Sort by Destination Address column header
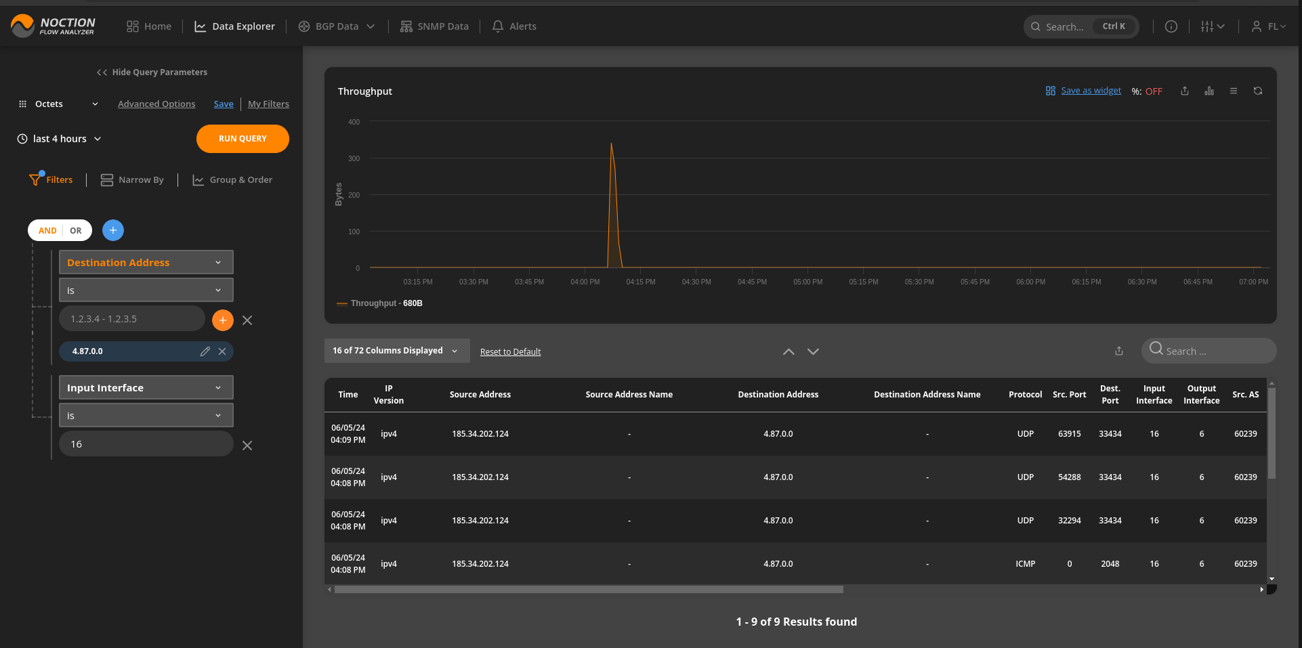 pyautogui.click(x=778, y=395)
